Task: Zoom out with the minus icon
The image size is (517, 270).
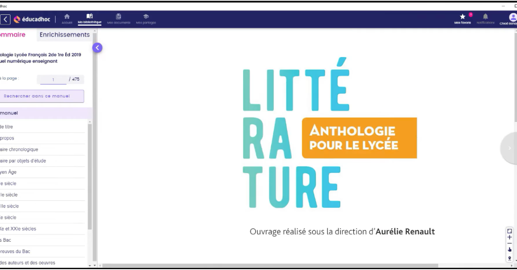Action: pos(509,243)
